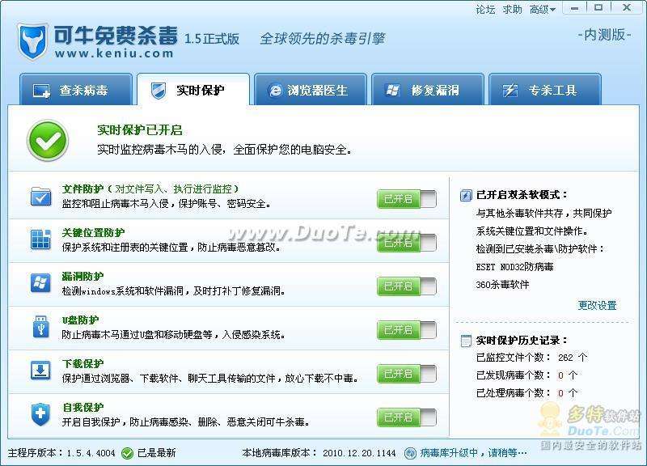This screenshot has height=466, width=647.
Task: Maximize the Keniu antivirus window
Action: [598, 8]
